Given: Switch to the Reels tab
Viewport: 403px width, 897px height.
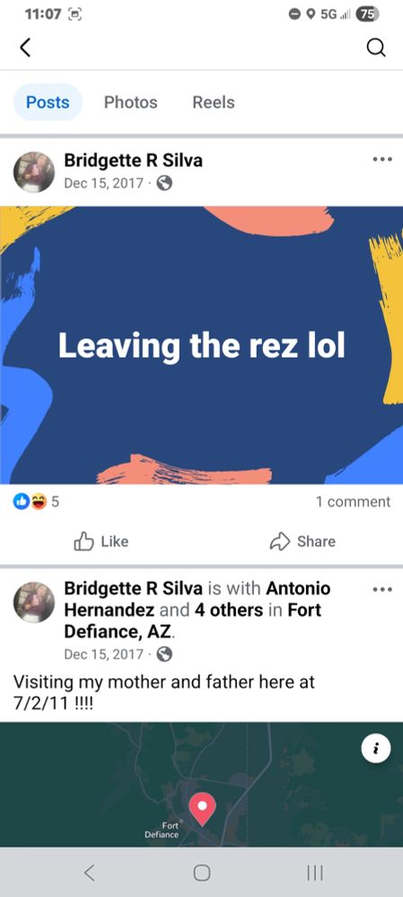Looking at the screenshot, I should (x=214, y=102).
